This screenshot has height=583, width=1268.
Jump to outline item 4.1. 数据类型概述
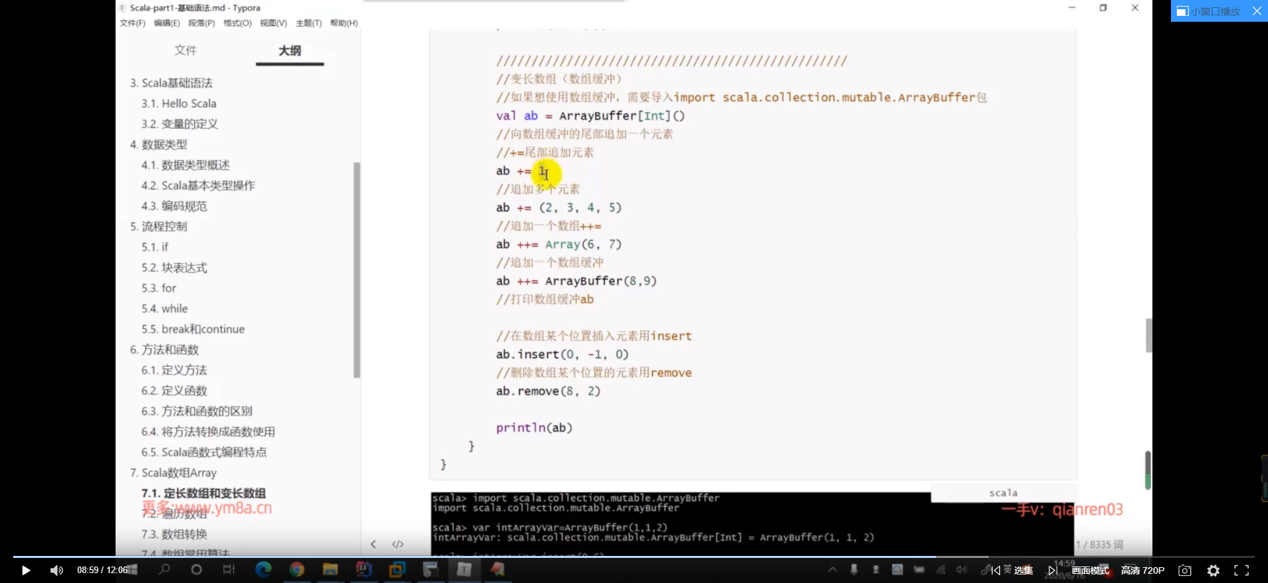click(x=186, y=165)
